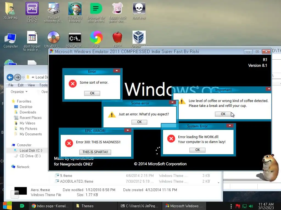The width and height of the screenshot is (281, 210).
Task: Click the network tray icon
Action: (x=245, y=206)
